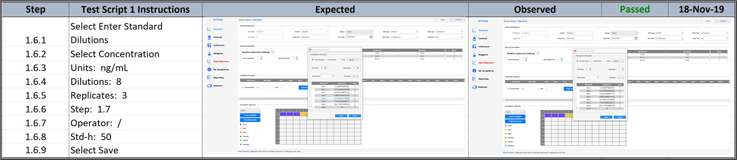Open Units ng/mL dropdown in Expected dialog

[x=352, y=60]
